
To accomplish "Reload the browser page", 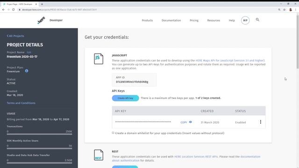I will click(14, 9).
